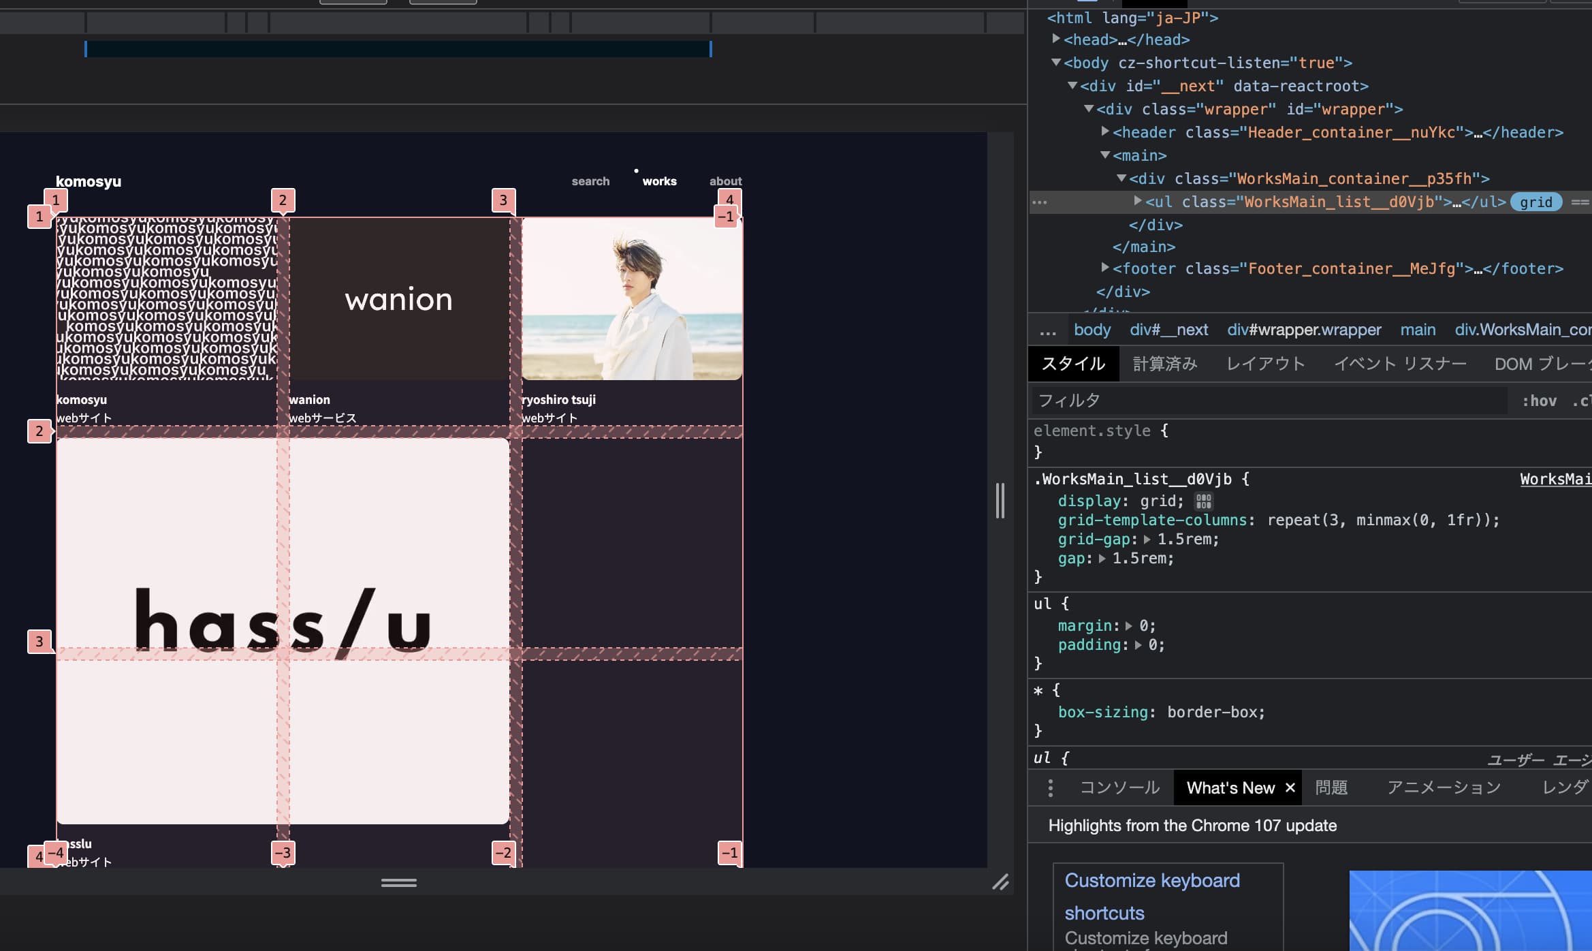The image size is (1592, 951).
Task: Collapse the div#__next node
Action: tap(1072, 85)
